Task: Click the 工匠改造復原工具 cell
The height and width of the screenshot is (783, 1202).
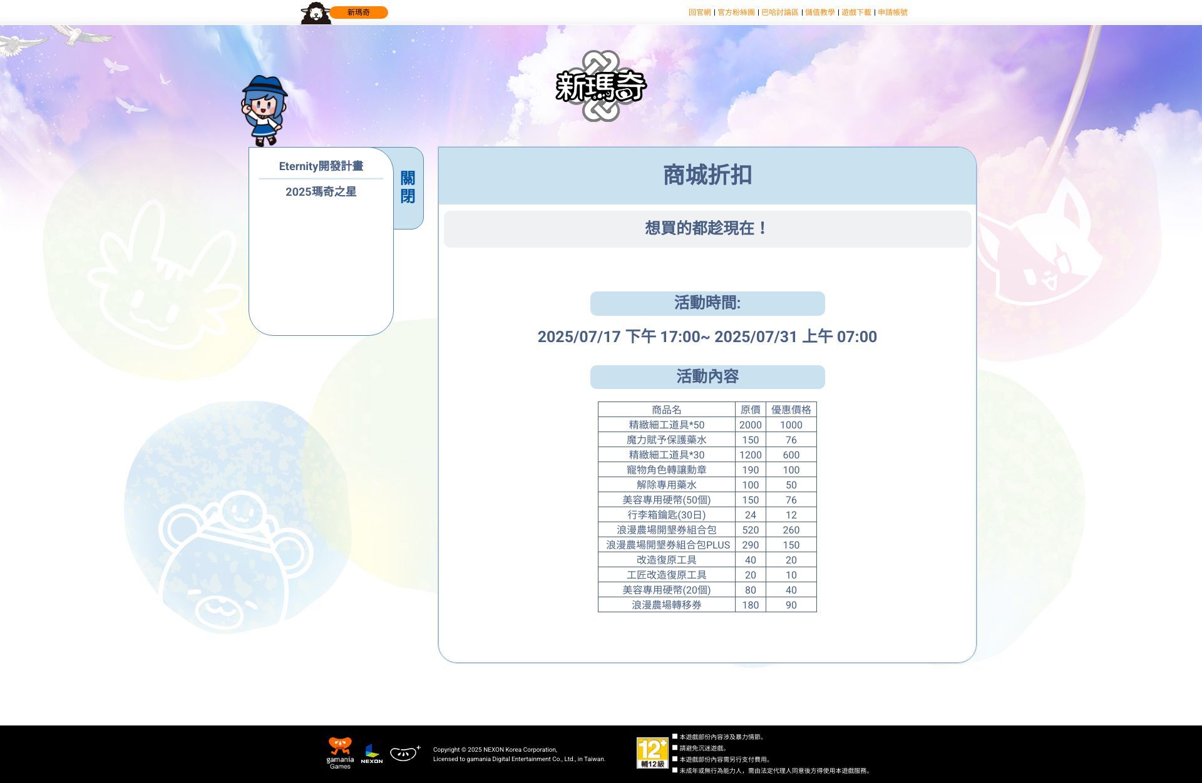Action: pyautogui.click(x=667, y=575)
